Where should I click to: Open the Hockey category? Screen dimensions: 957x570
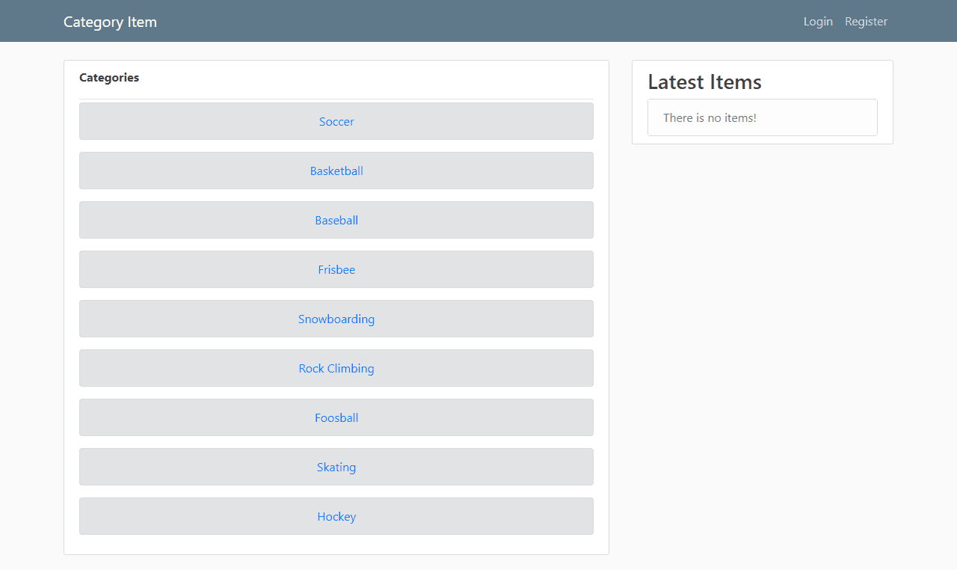tap(336, 516)
